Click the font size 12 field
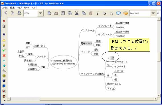 (x=159, y=13)
